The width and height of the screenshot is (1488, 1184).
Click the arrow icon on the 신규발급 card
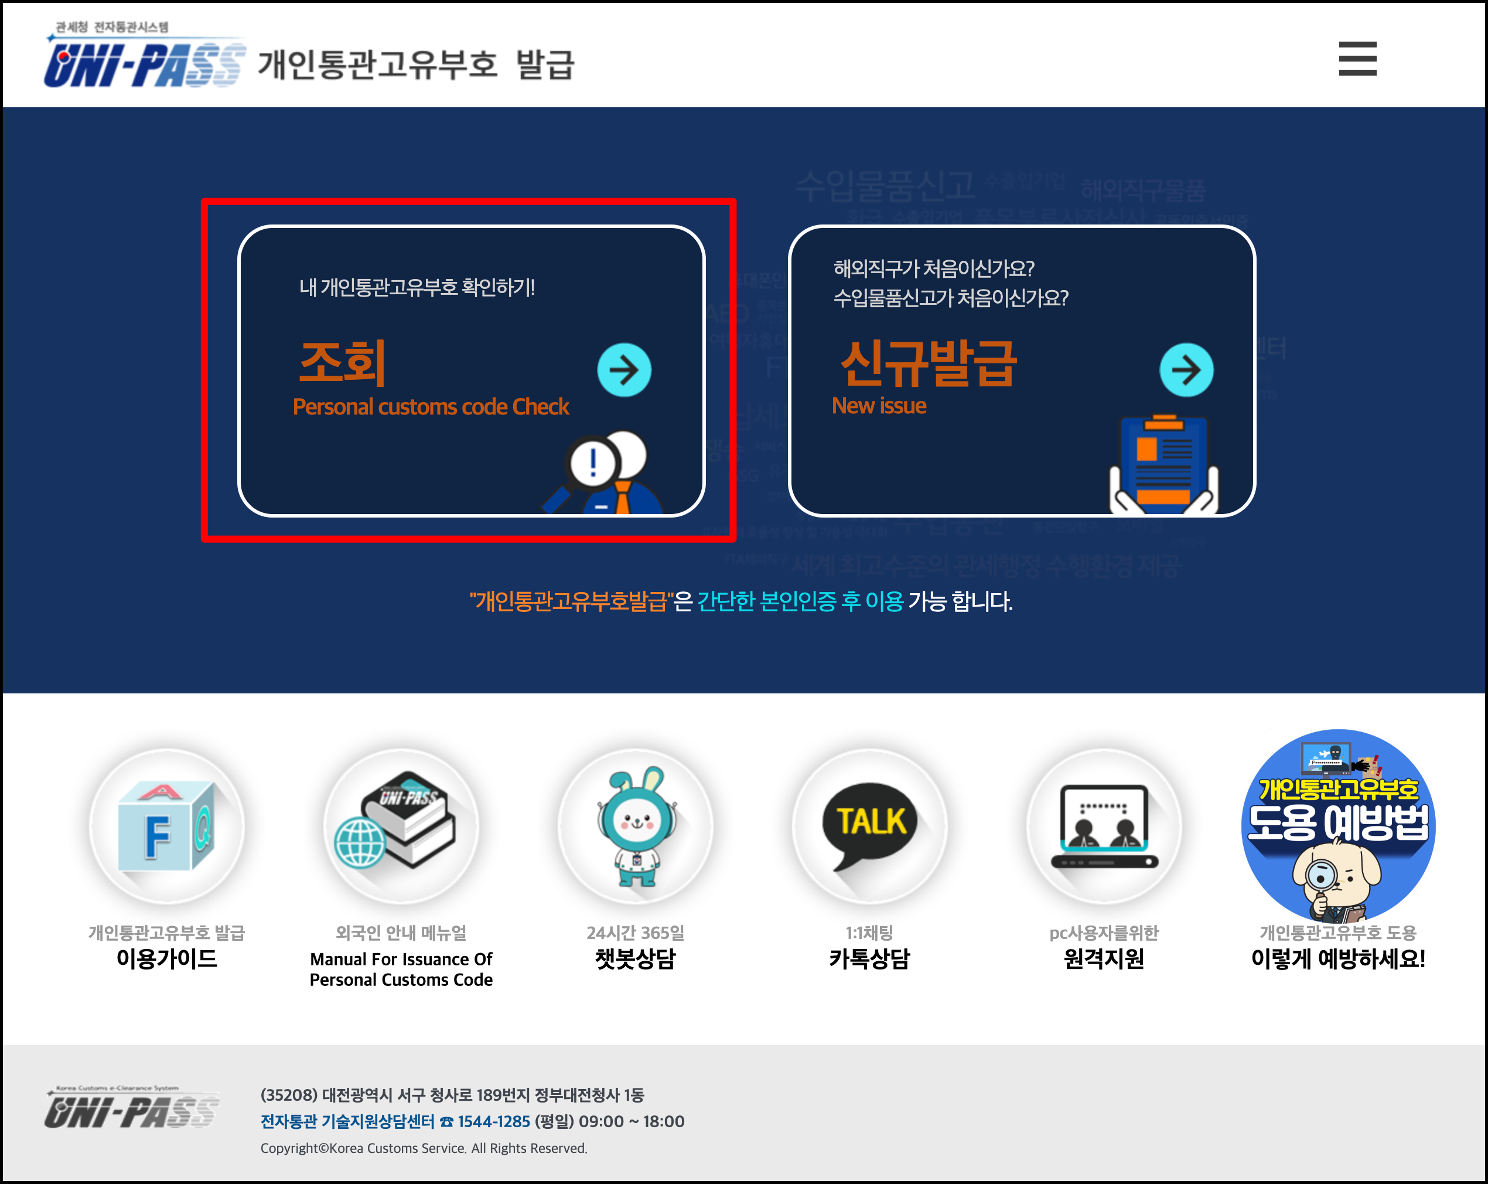[1186, 370]
